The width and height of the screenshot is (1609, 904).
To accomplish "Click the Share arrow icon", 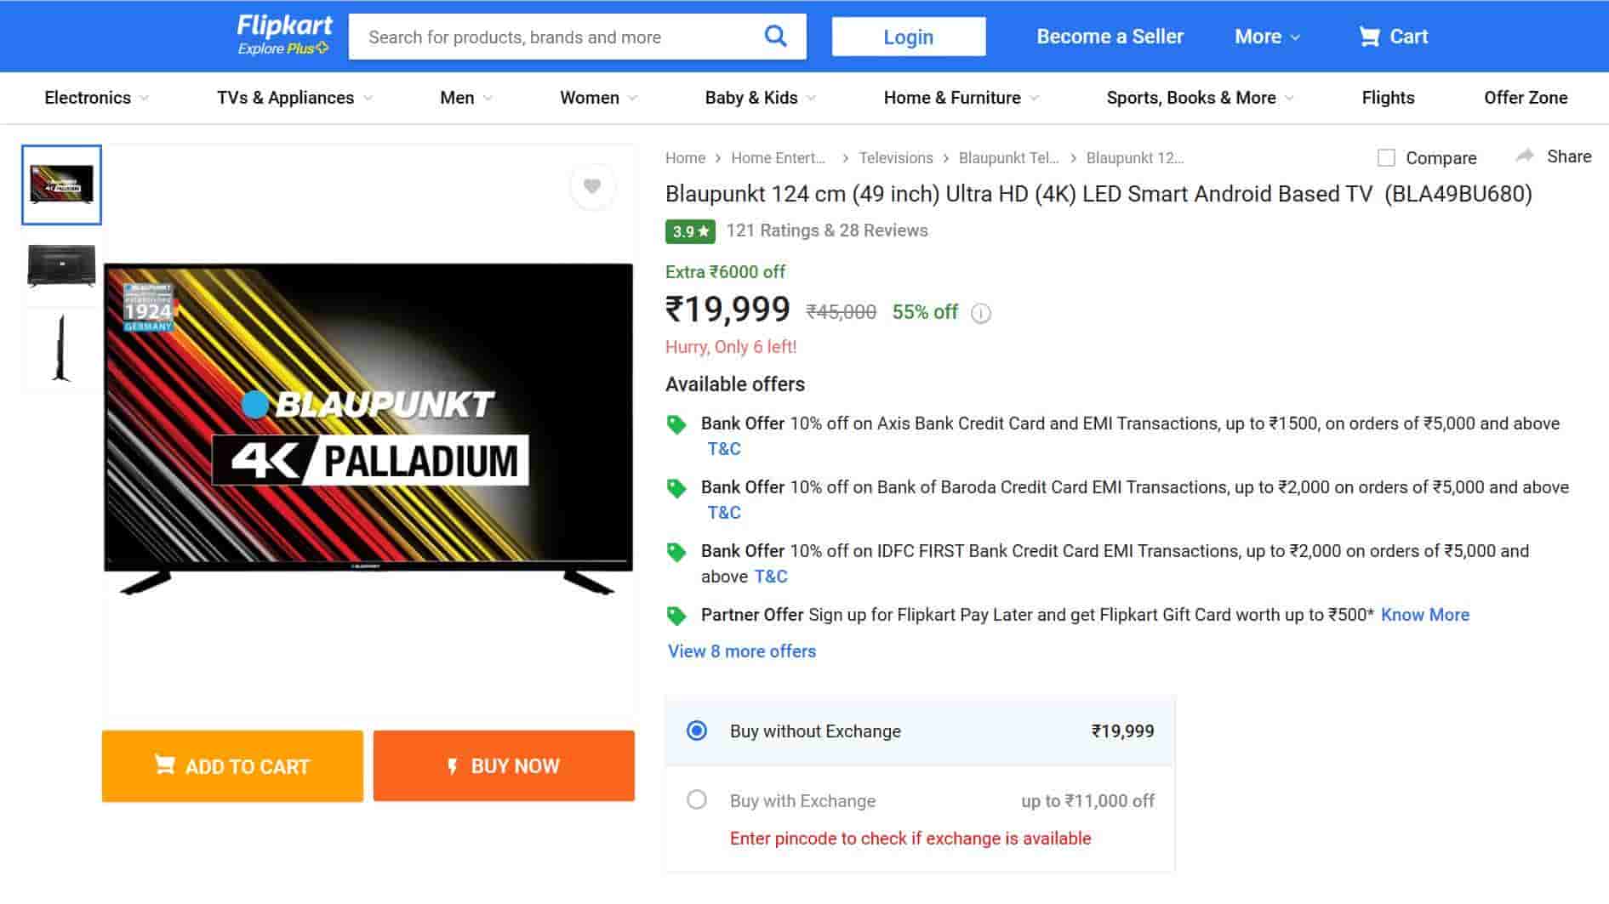I will coord(1525,156).
